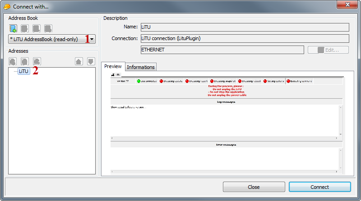This screenshot has height=201, width=361.
Task: Click the first Adresses toolbar icon
Action: (x=13, y=61)
